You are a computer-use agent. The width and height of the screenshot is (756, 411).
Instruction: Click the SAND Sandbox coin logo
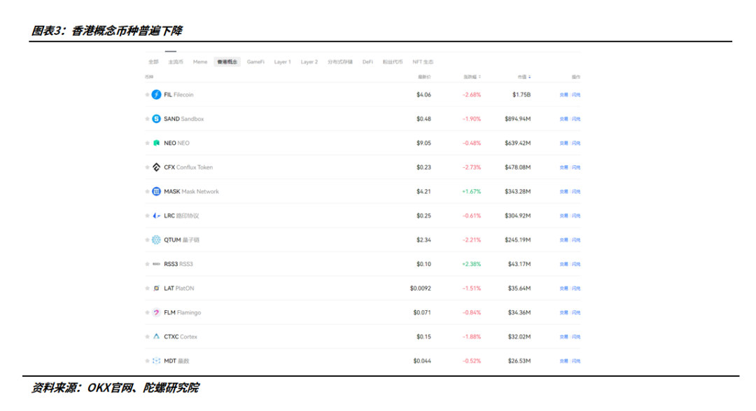click(x=156, y=119)
